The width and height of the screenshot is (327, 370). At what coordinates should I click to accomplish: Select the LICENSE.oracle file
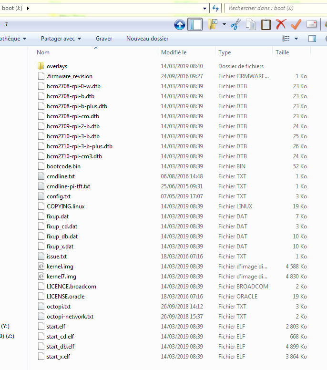tap(65, 297)
